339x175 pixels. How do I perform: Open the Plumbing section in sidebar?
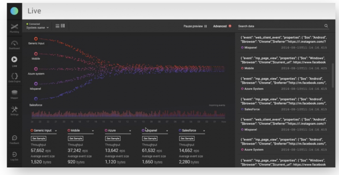[x=14, y=28]
